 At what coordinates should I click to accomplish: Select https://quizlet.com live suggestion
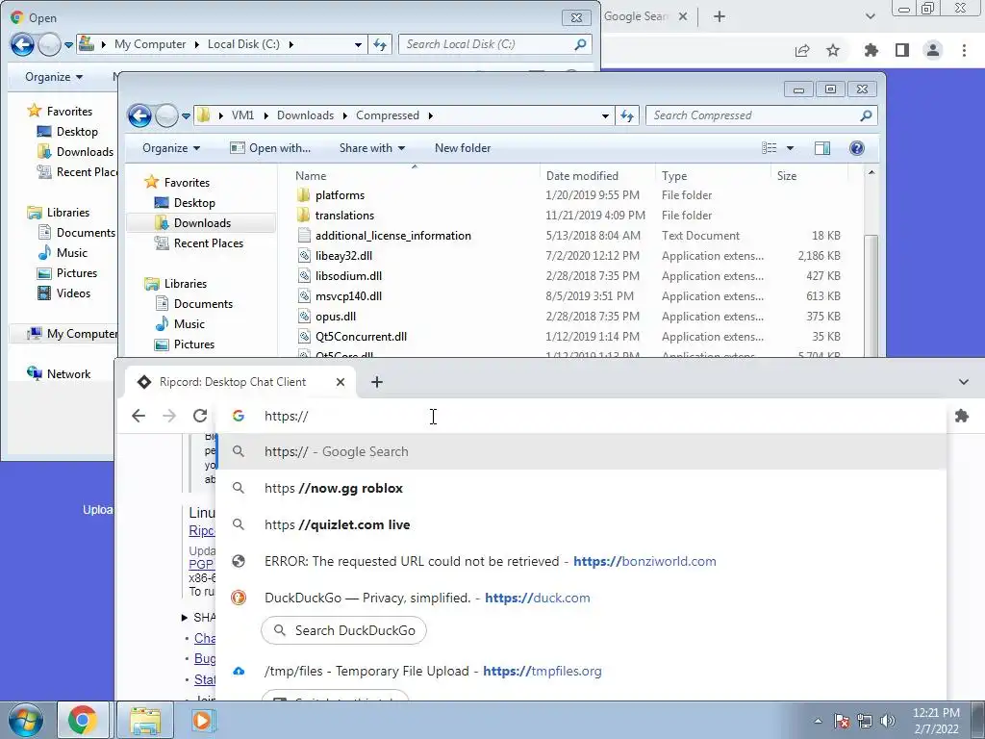point(581,524)
